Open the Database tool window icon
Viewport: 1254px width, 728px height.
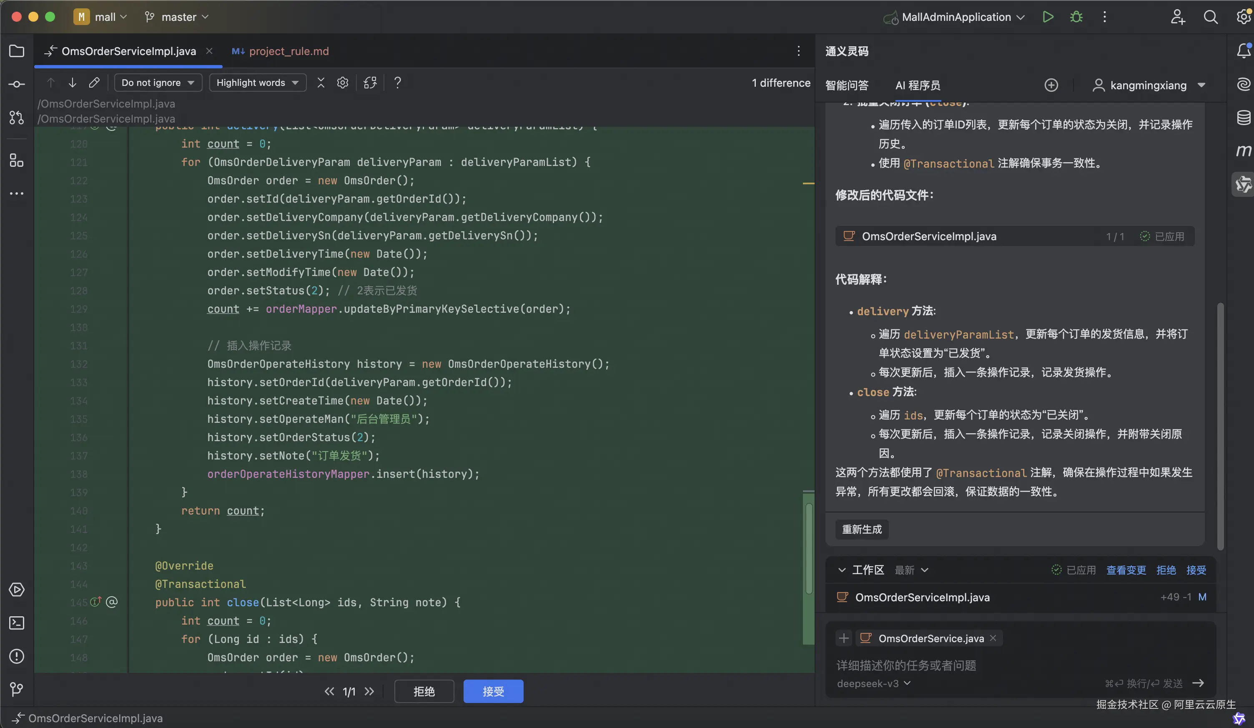[x=1243, y=118]
